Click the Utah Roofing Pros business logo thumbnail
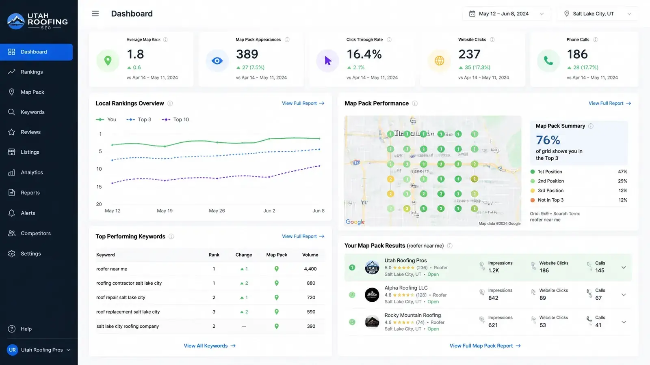The image size is (650, 365). [372, 268]
